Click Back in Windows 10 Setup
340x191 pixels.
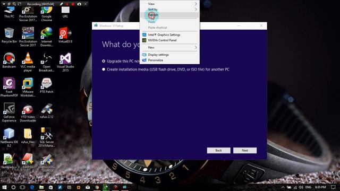218,150
